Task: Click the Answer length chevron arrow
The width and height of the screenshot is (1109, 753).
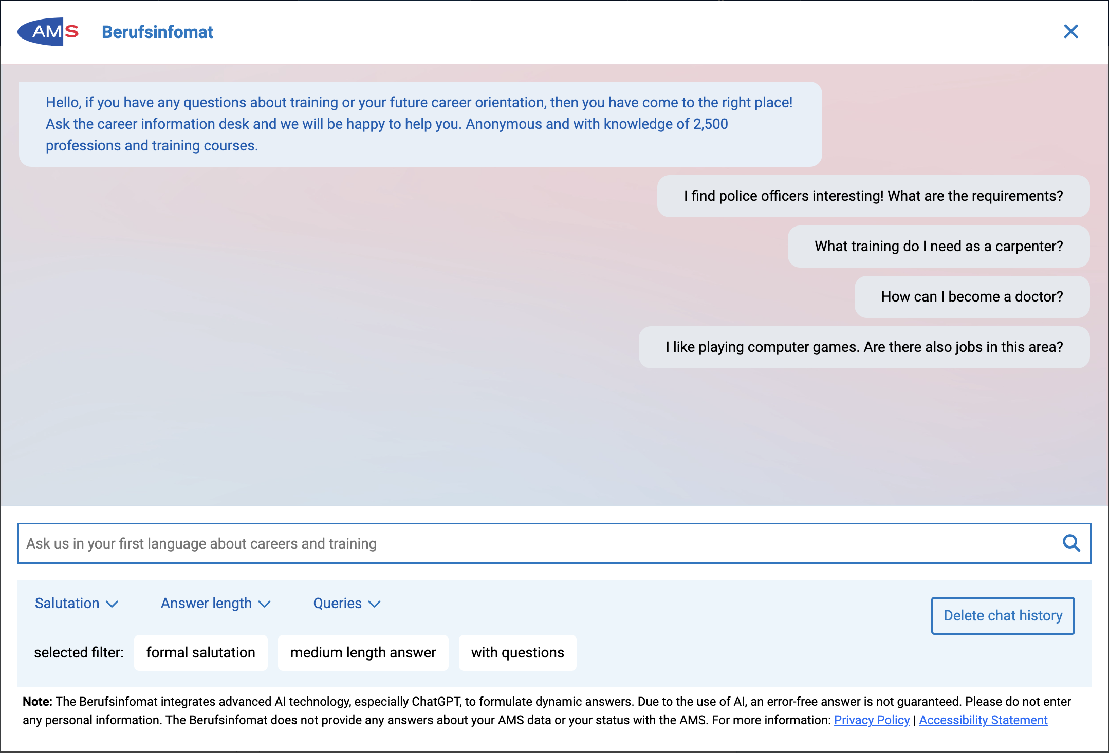Action: click(x=265, y=604)
